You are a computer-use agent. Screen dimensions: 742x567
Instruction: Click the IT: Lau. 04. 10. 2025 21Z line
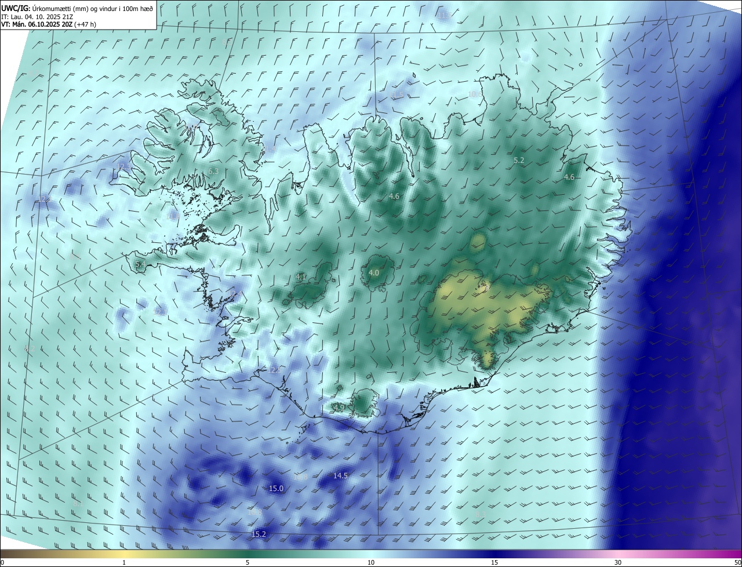tap(38, 17)
